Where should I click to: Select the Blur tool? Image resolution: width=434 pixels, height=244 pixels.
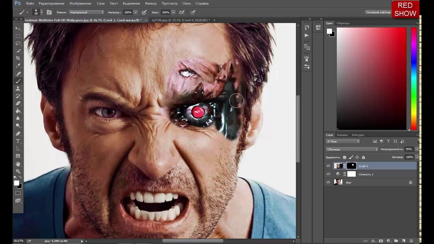18,118
